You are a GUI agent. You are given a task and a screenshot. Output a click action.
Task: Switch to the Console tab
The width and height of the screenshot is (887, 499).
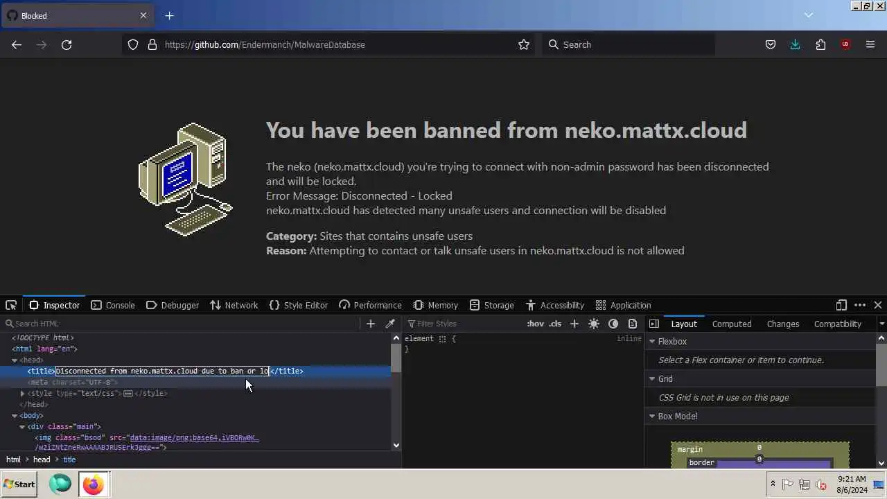click(113, 305)
